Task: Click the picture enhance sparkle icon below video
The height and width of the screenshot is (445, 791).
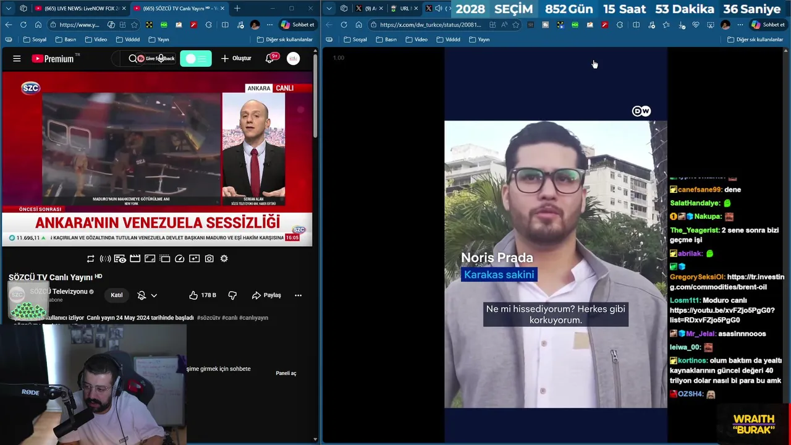Action: (x=194, y=258)
